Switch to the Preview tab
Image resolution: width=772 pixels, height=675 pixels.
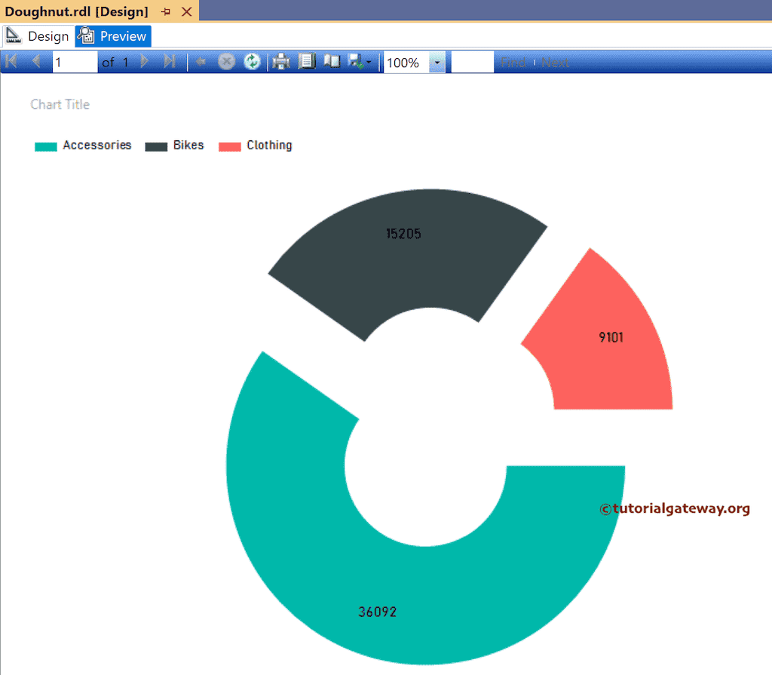113,35
